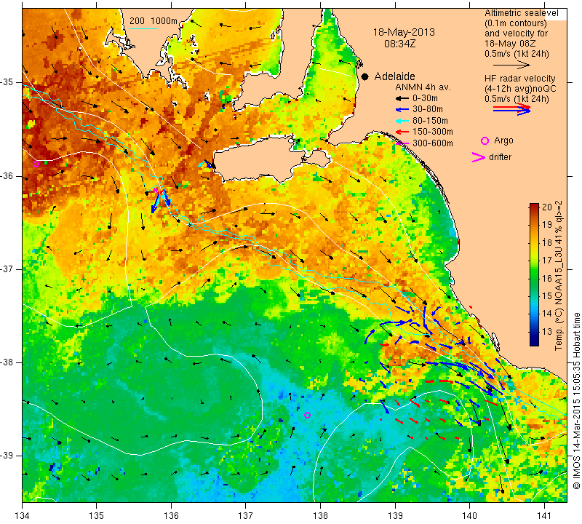Click the green 16°C section of colorbar

[x=534, y=278]
